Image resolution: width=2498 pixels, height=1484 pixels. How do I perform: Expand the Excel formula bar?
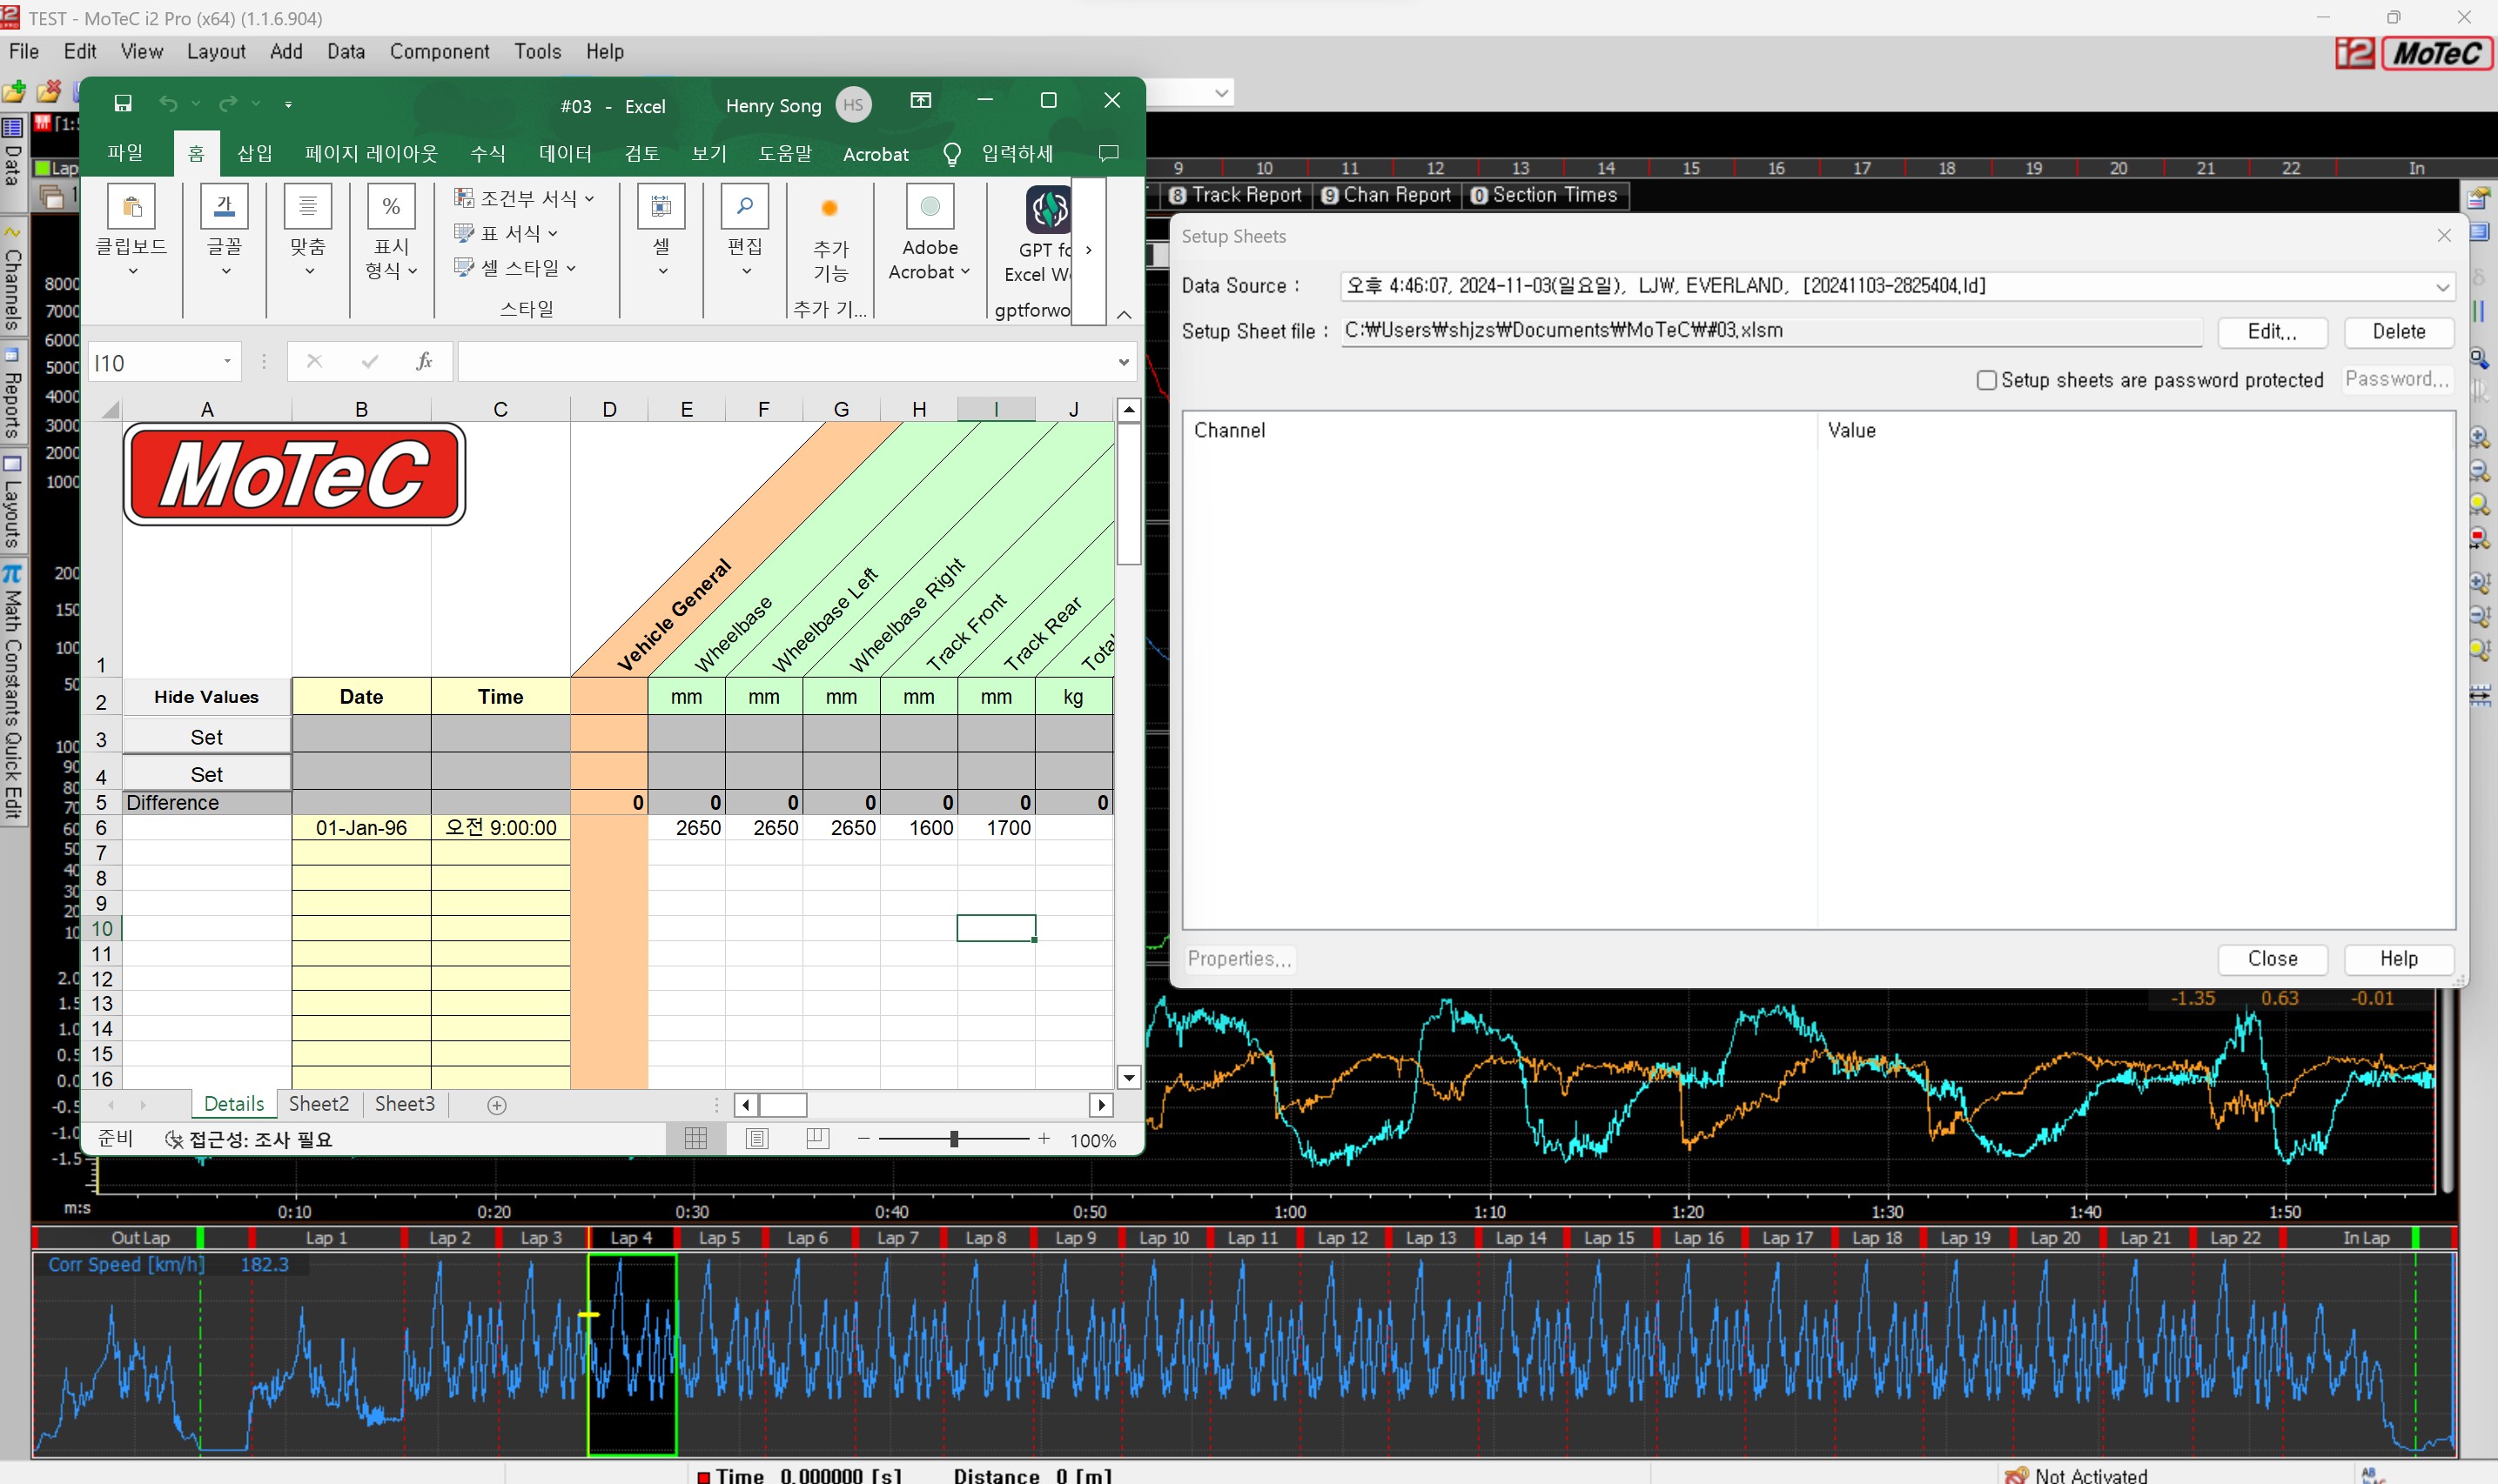(1124, 362)
